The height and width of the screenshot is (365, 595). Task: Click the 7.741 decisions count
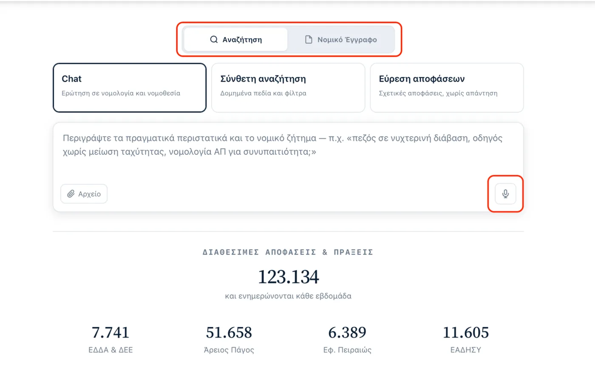tap(110, 333)
